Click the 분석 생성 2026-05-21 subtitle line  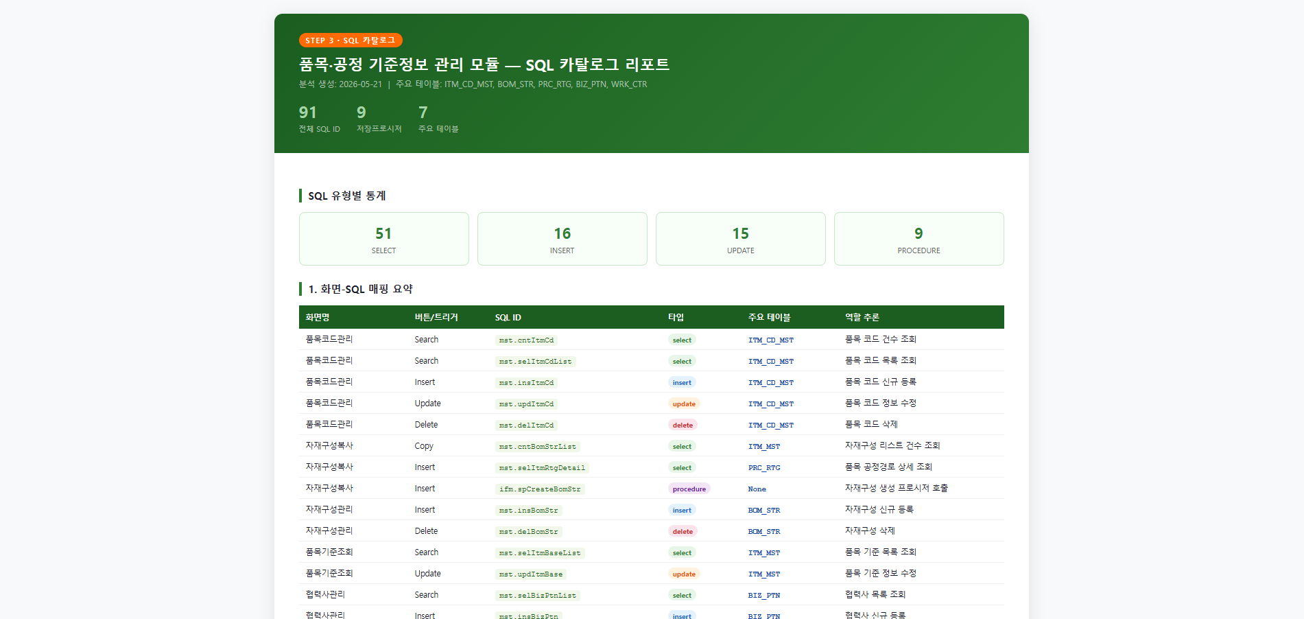[x=473, y=84]
